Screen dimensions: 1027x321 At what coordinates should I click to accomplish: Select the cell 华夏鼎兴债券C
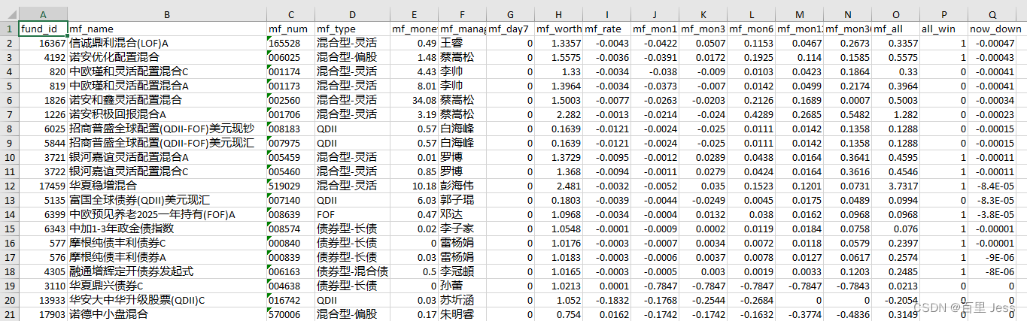click(166, 285)
